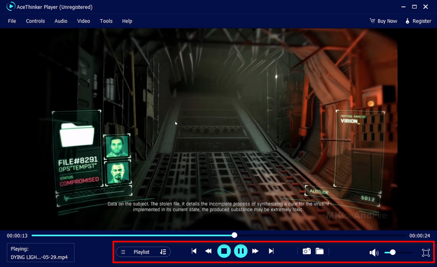Open the Tools menu
The image size is (437, 267).
coord(106,21)
